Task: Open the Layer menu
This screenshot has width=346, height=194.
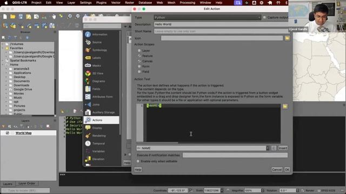Action: click(71, 3)
